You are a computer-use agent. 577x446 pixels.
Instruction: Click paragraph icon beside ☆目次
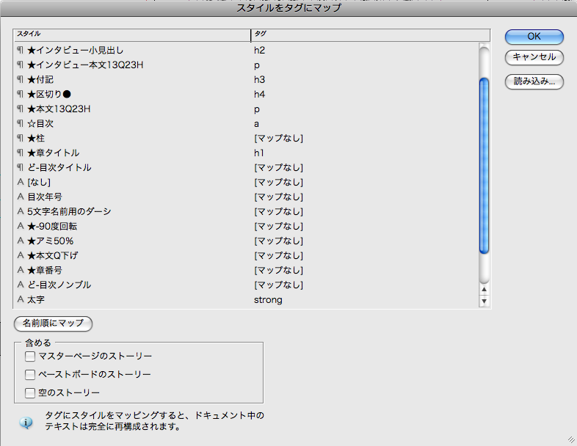click(x=21, y=123)
